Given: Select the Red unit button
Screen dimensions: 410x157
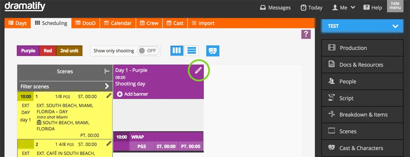Looking at the screenshot, I should [48, 51].
